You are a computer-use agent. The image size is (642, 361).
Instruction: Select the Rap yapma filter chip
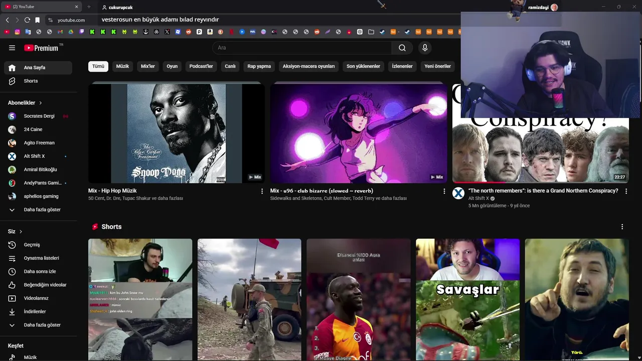click(x=259, y=66)
